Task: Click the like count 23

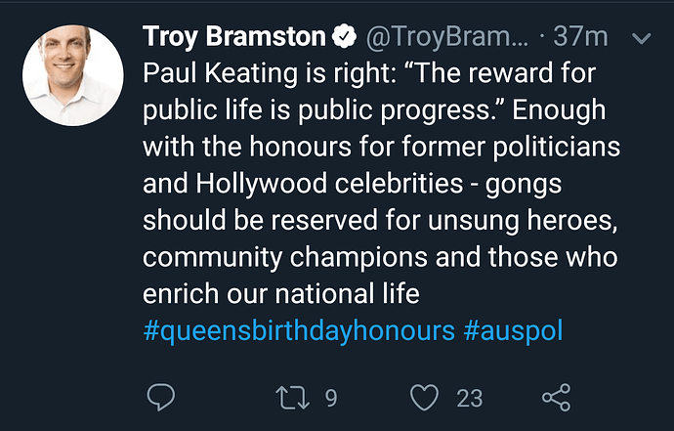Action: 469,398
